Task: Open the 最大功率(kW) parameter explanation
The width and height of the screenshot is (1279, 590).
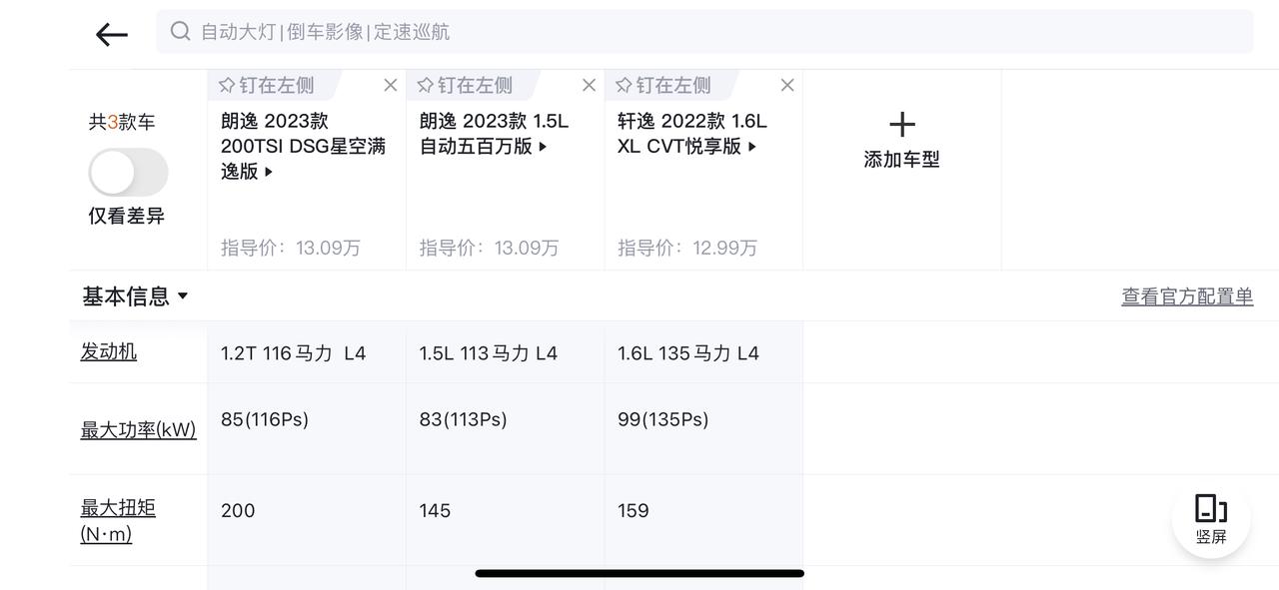Action: [x=138, y=429]
